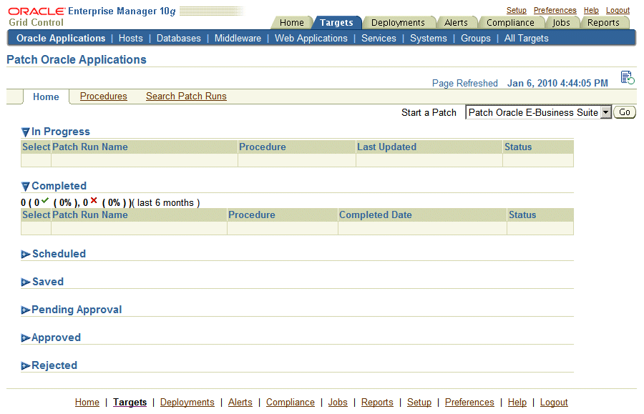
Task: Expand the Pending Approval section
Action: [26, 310]
